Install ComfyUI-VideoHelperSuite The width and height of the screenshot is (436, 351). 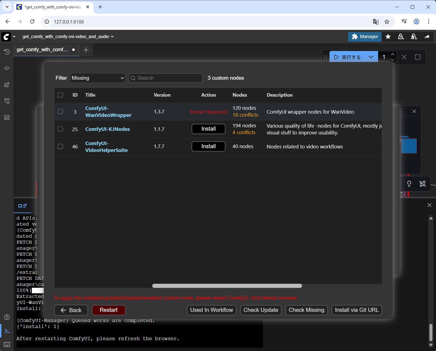tap(208, 146)
